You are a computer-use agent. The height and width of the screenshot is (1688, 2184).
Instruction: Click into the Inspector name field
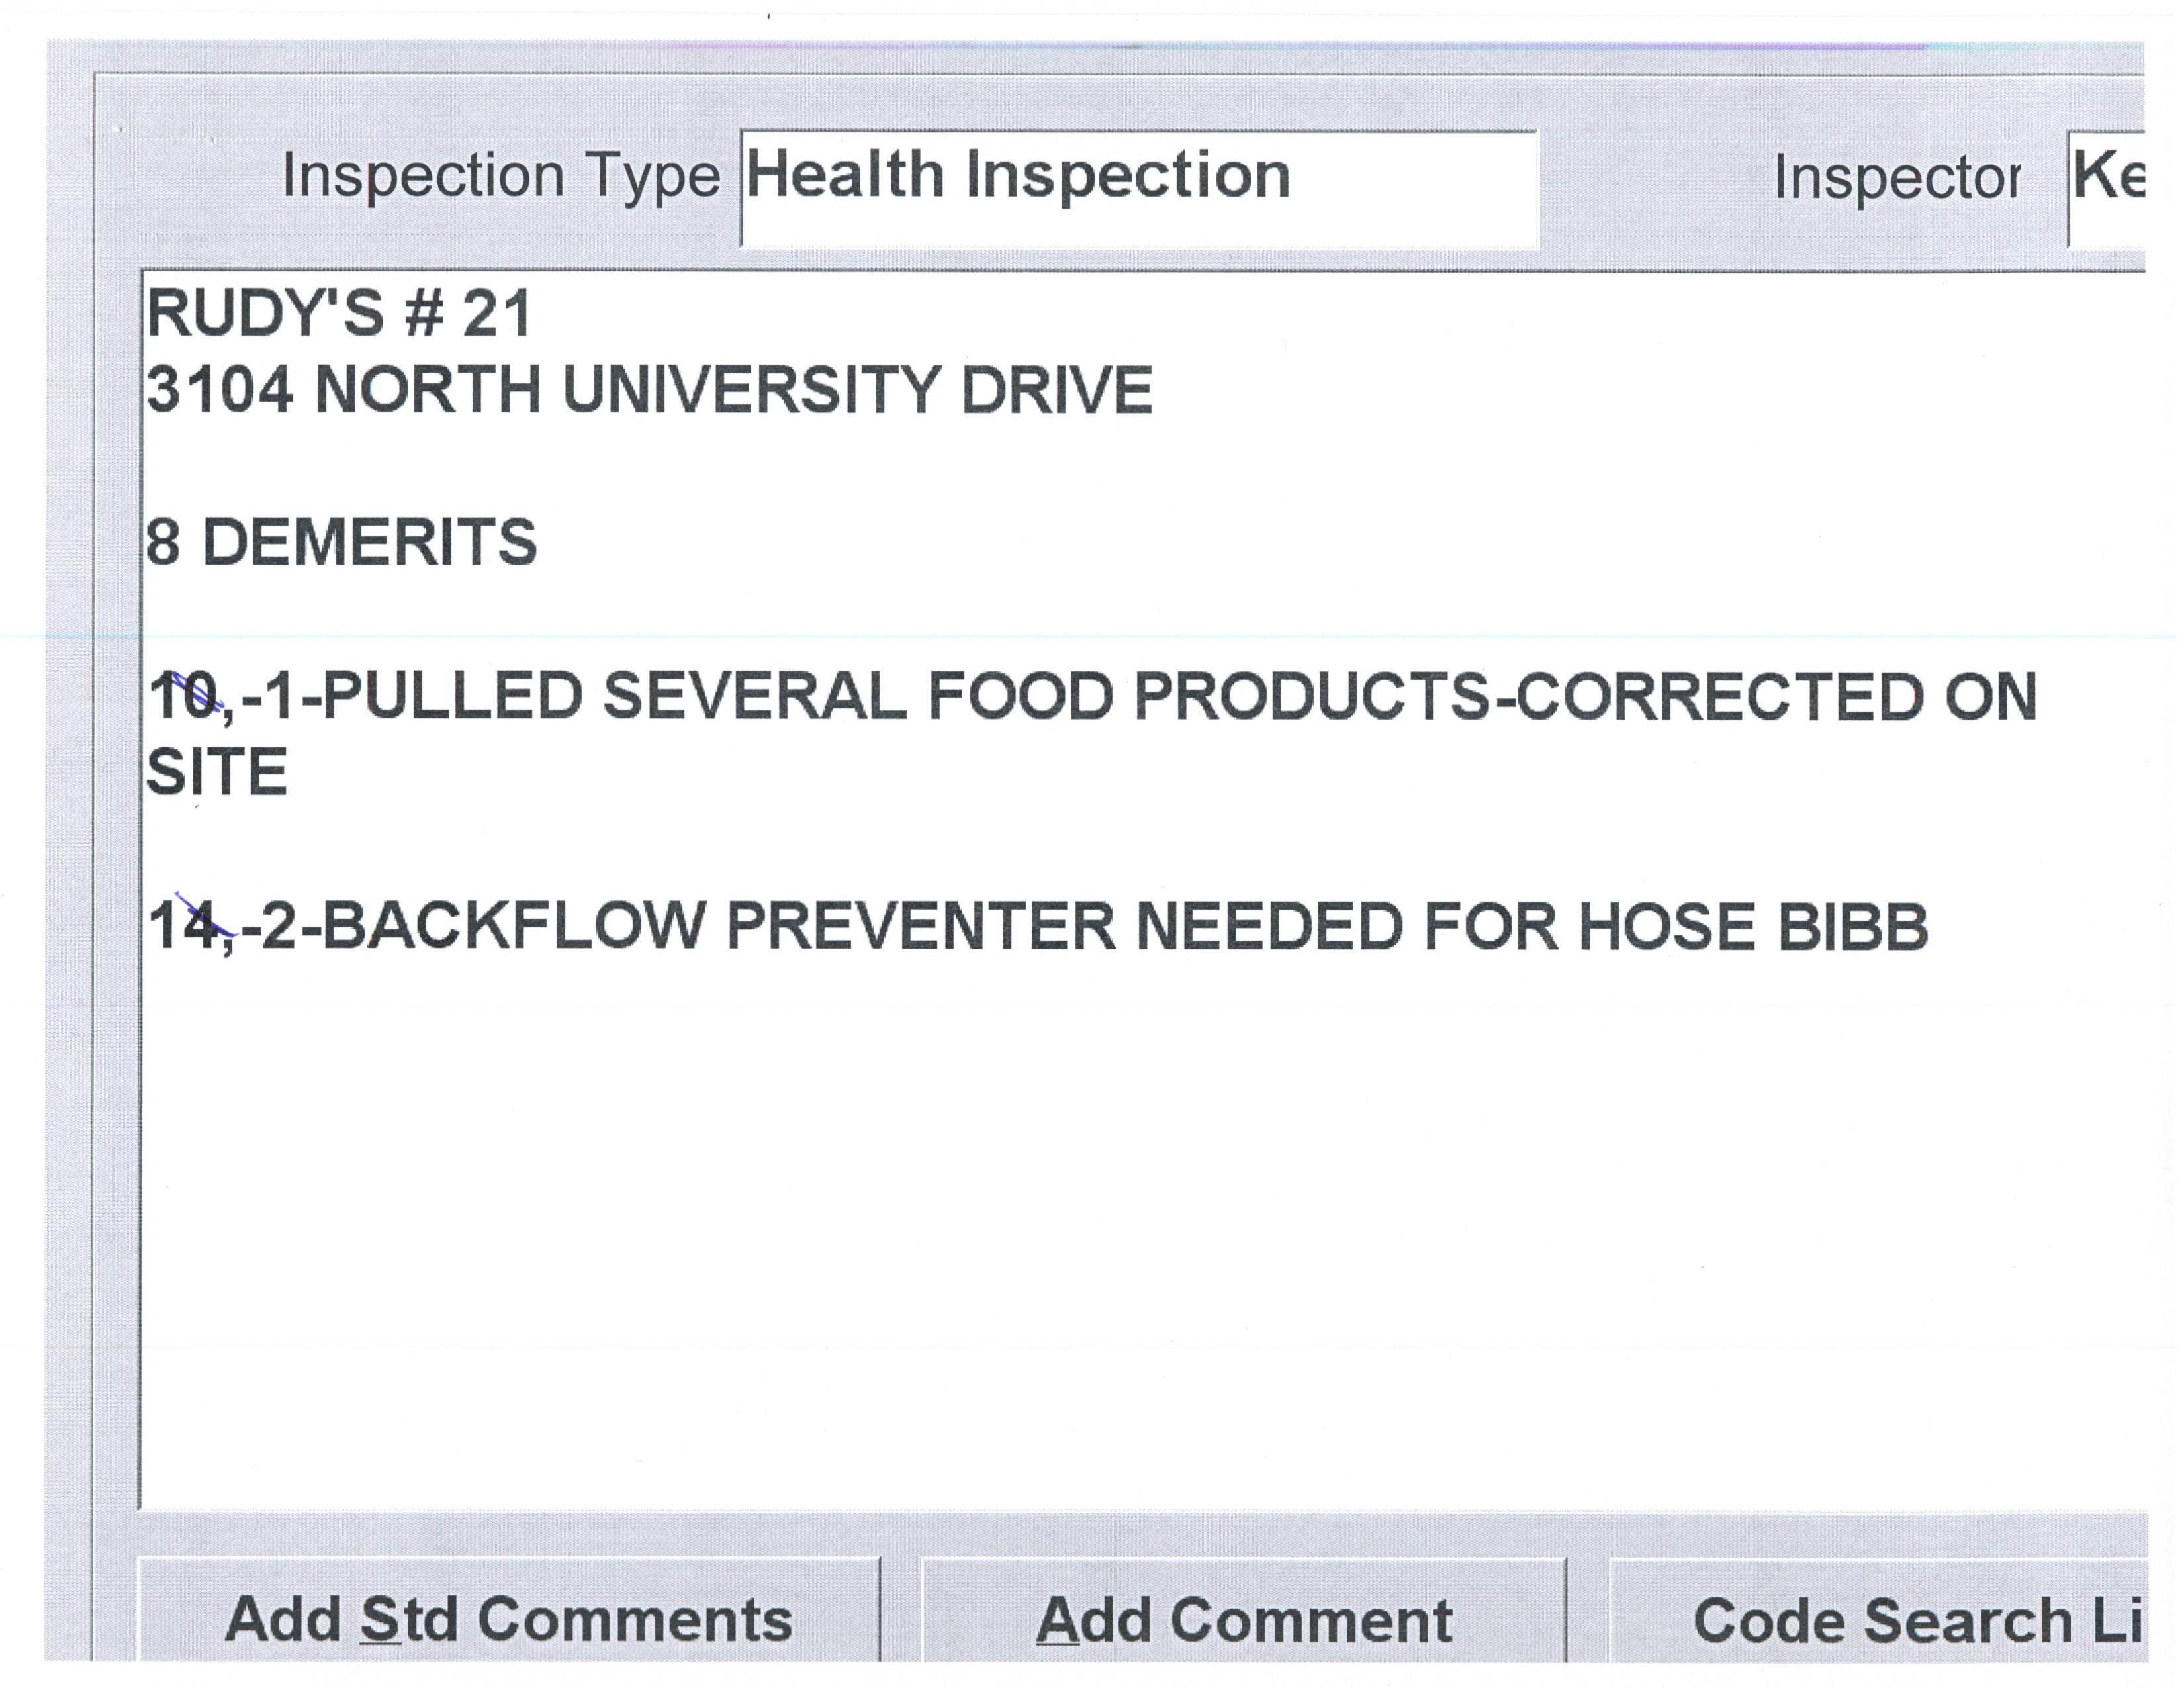click(2106, 188)
